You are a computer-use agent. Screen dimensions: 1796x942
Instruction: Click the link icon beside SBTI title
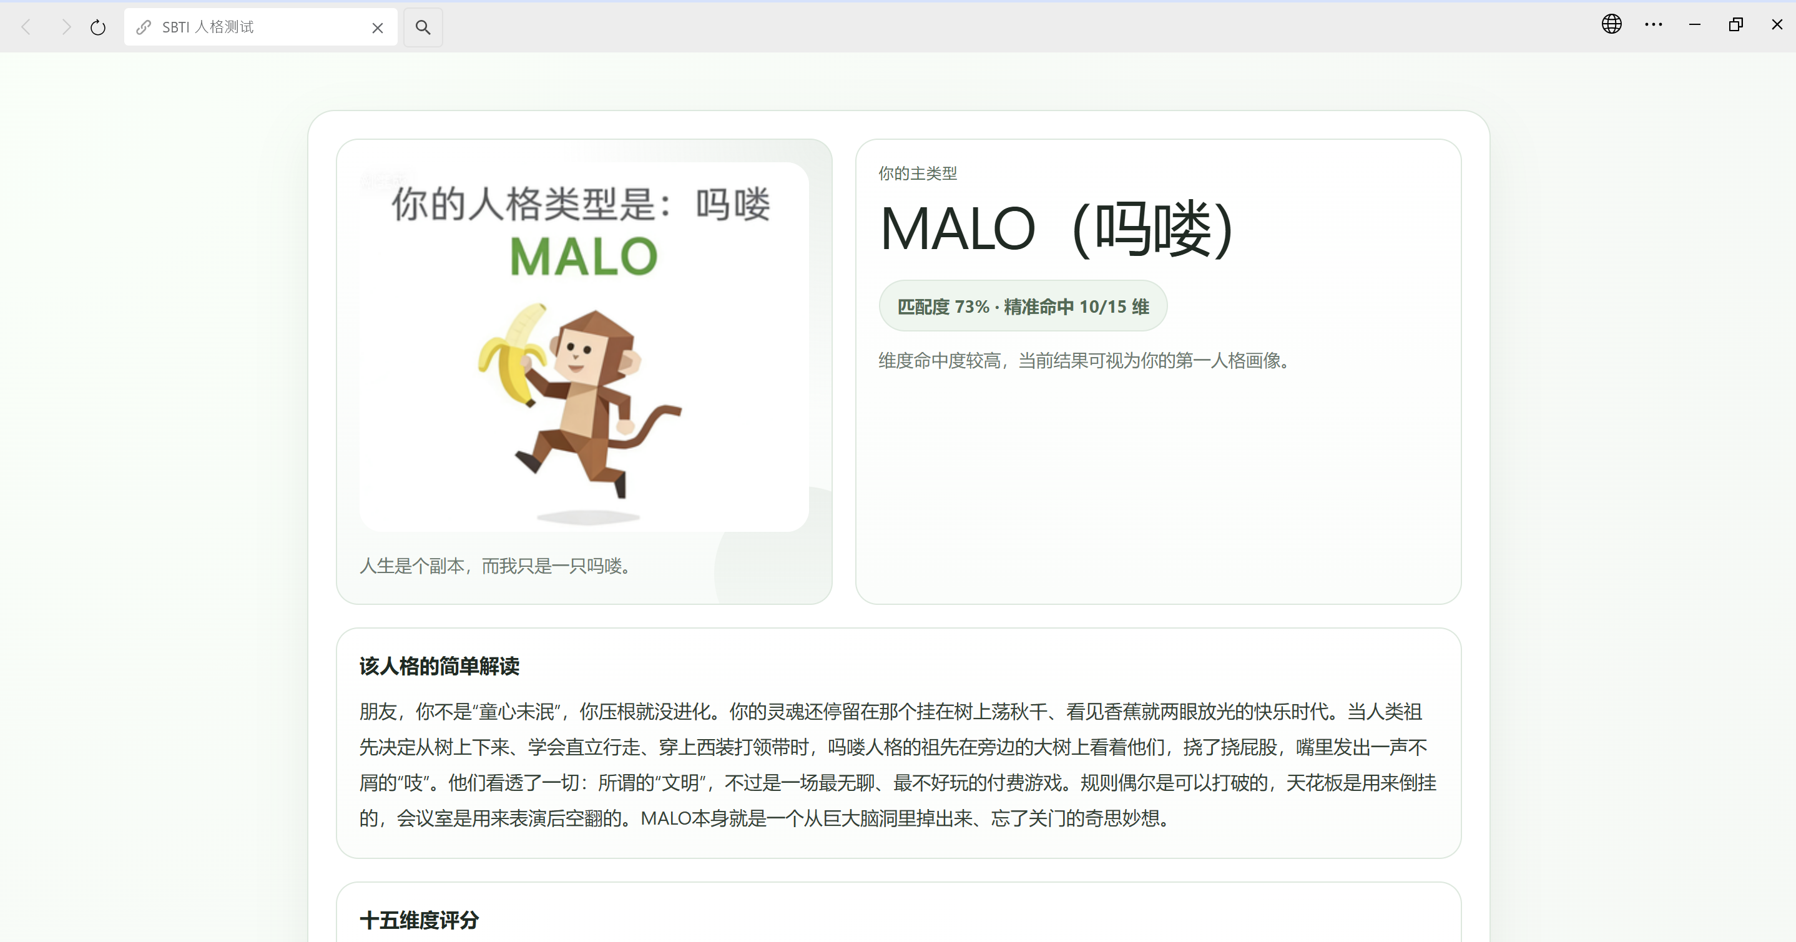click(x=144, y=27)
